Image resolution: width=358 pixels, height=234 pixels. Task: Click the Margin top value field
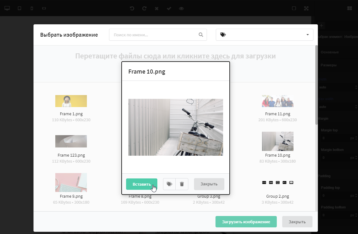[335, 138]
